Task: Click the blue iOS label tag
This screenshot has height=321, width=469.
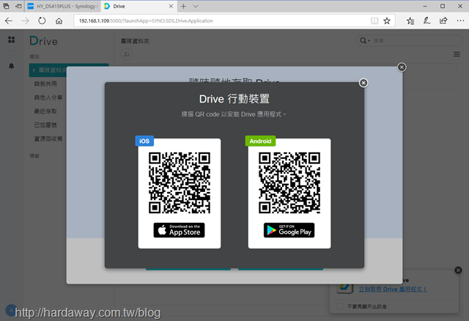Action: [x=144, y=141]
